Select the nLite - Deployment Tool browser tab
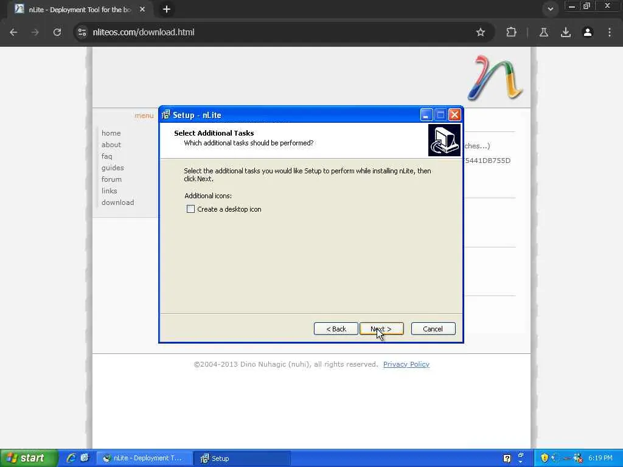623x467 pixels. pyautogui.click(x=80, y=9)
